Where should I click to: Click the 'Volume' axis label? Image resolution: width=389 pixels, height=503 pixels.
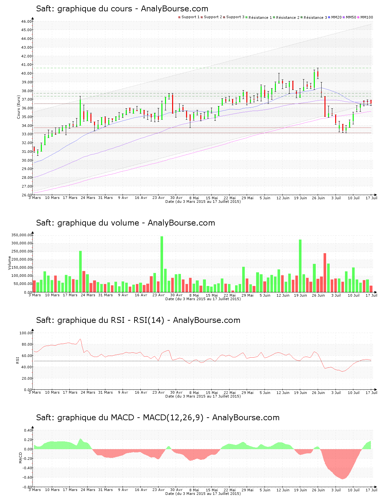9,263
